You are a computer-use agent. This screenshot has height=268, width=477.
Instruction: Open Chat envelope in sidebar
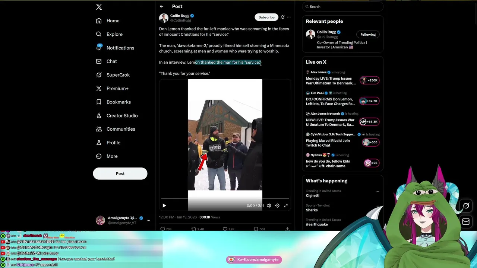click(x=99, y=61)
